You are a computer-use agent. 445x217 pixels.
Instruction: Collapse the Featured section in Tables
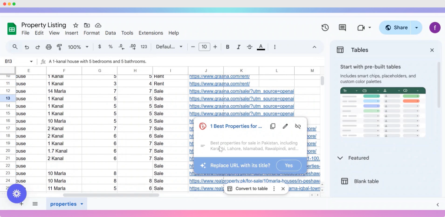coord(340,158)
